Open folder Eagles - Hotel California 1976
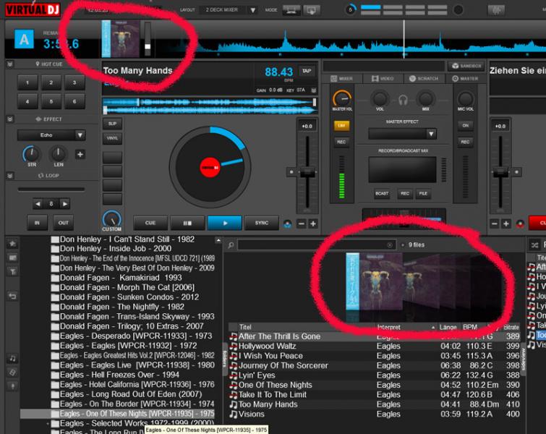 (x=133, y=385)
